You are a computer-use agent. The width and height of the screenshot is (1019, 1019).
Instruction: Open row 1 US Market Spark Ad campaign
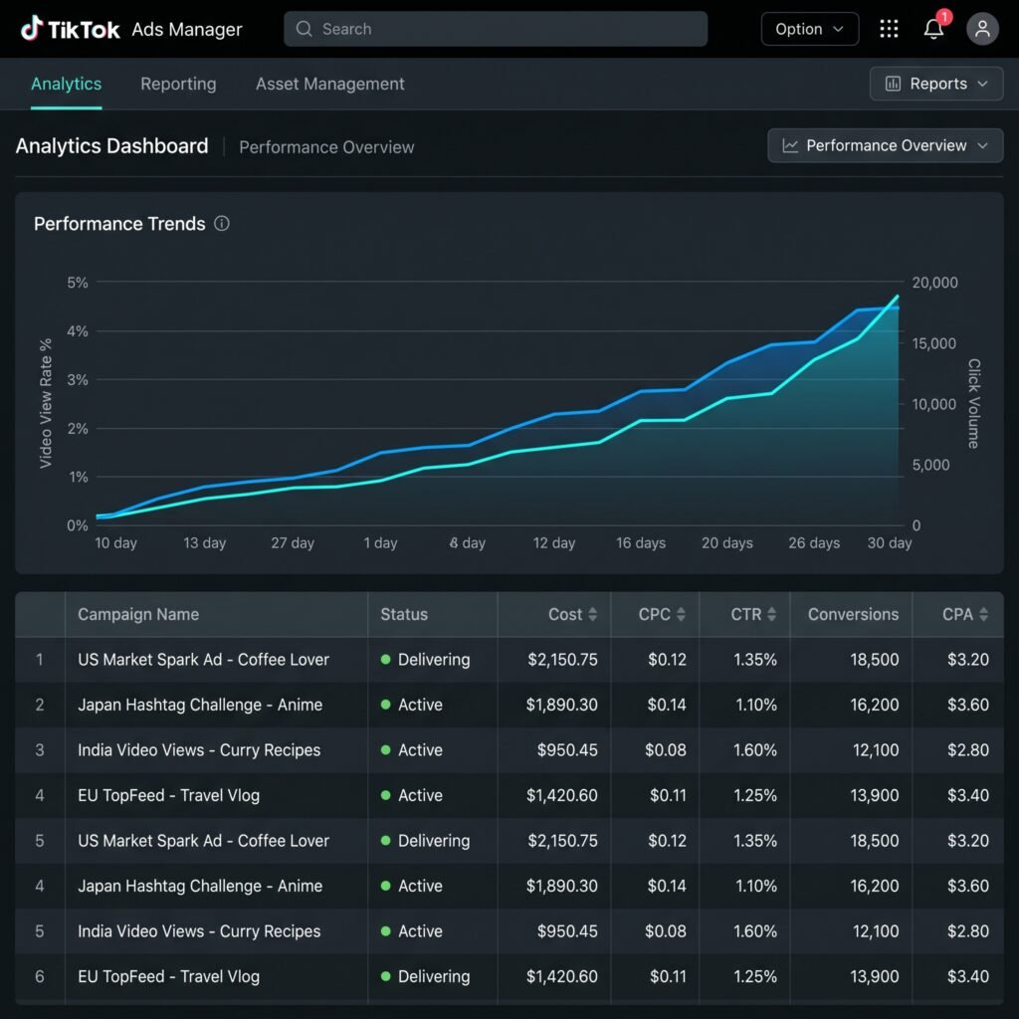(203, 660)
